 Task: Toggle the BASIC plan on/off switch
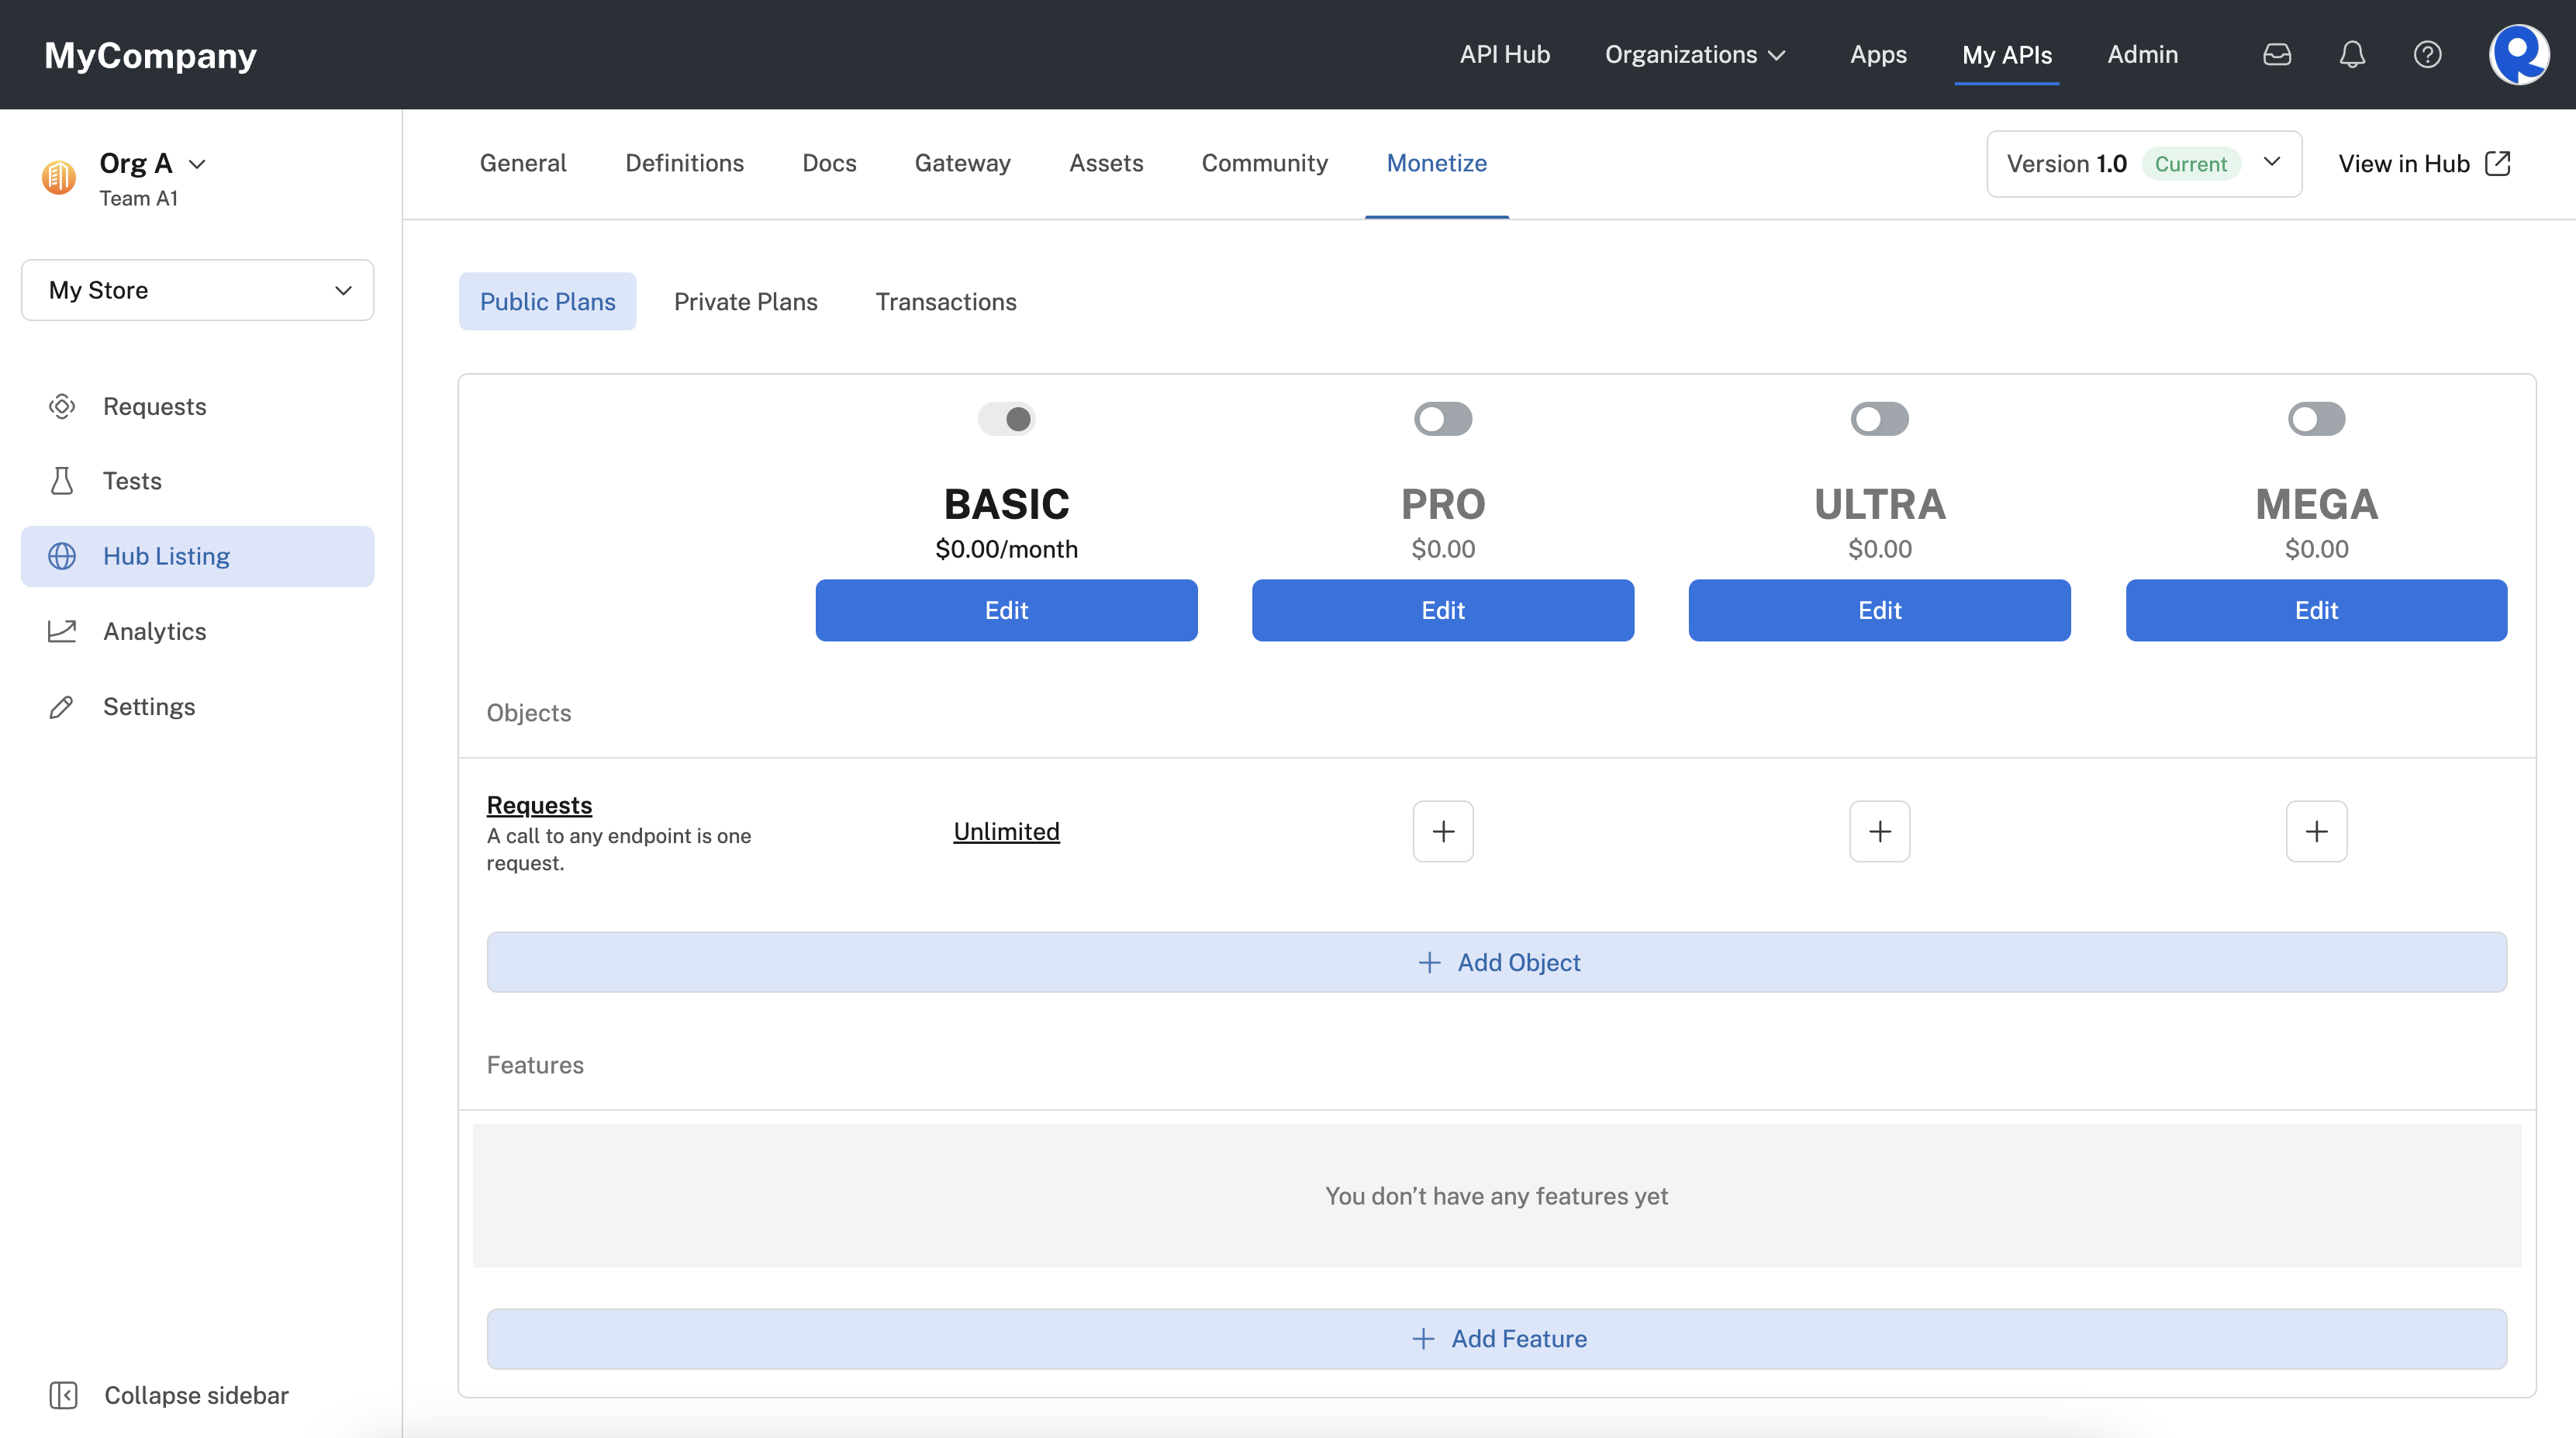pyautogui.click(x=1007, y=419)
